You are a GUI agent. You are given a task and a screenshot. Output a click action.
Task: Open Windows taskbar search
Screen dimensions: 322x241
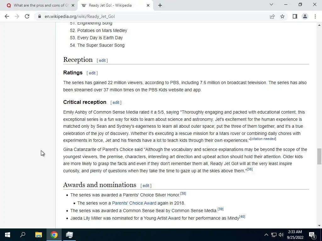click(x=23, y=235)
